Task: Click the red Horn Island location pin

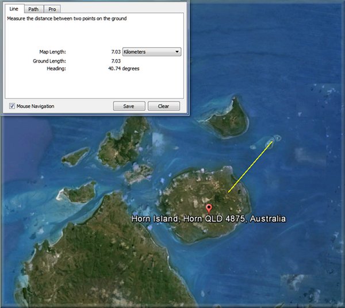Action: (x=209, y=208)
